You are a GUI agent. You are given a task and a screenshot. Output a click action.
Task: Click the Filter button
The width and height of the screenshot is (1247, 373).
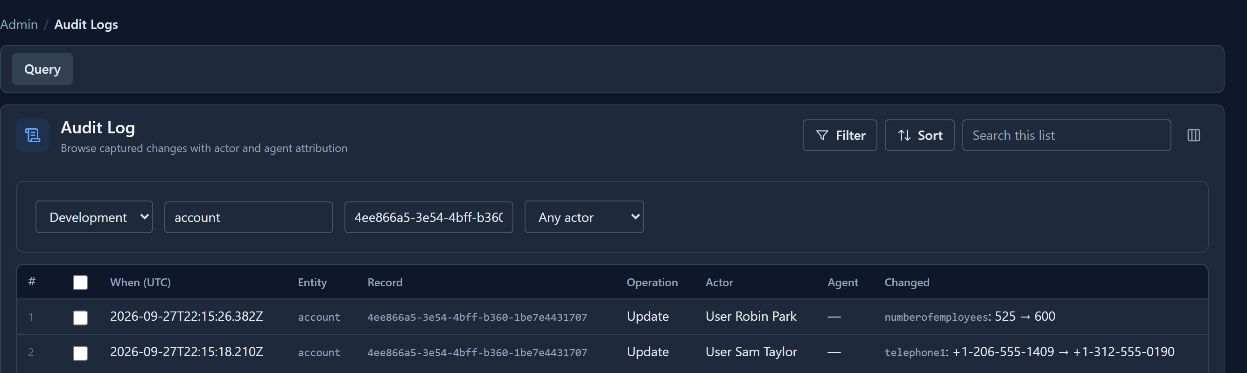[x=840, y=136]
